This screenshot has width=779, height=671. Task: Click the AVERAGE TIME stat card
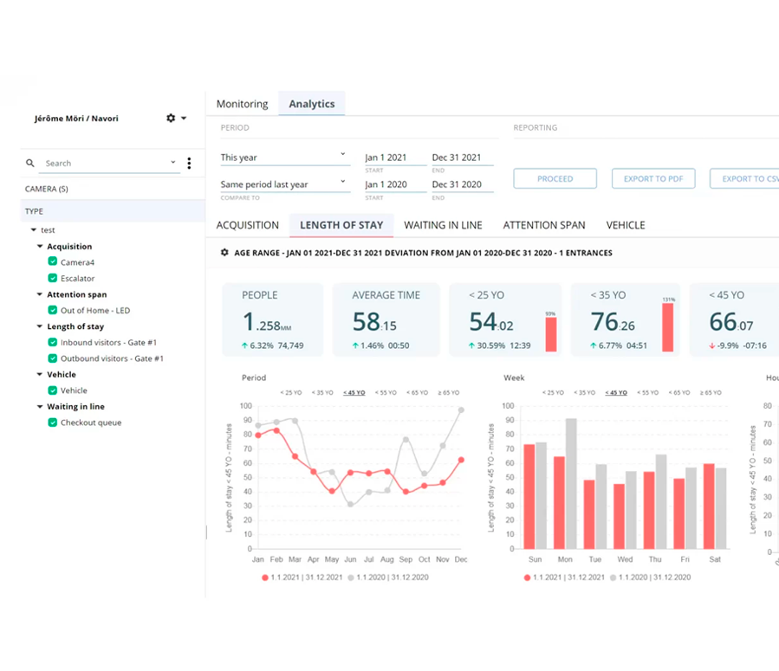[x=386, y=319]
